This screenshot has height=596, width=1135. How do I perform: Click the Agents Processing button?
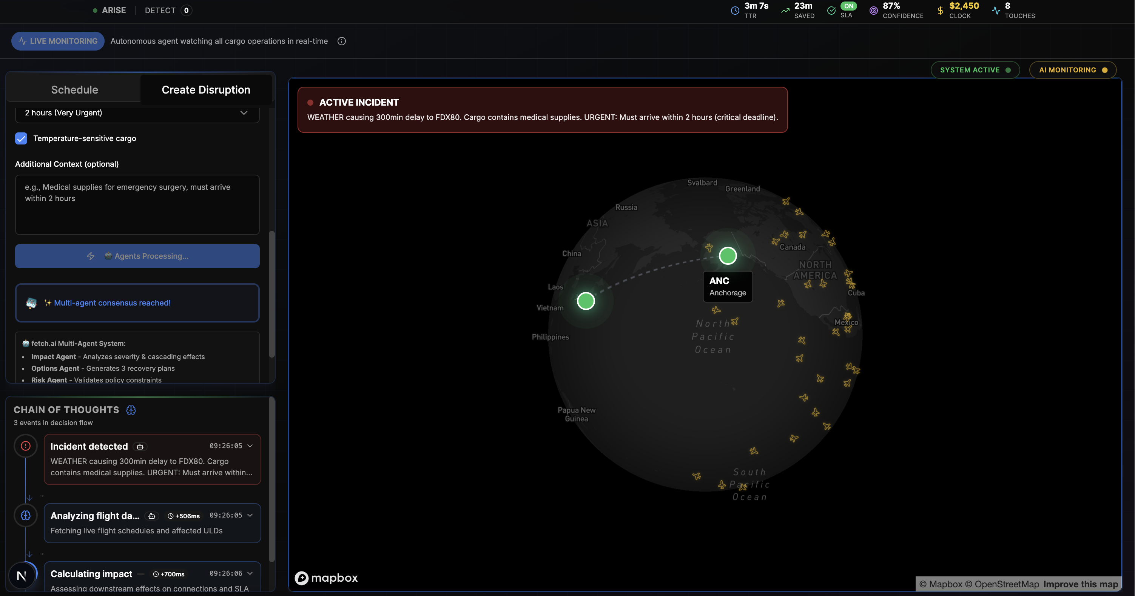(137, 256)
